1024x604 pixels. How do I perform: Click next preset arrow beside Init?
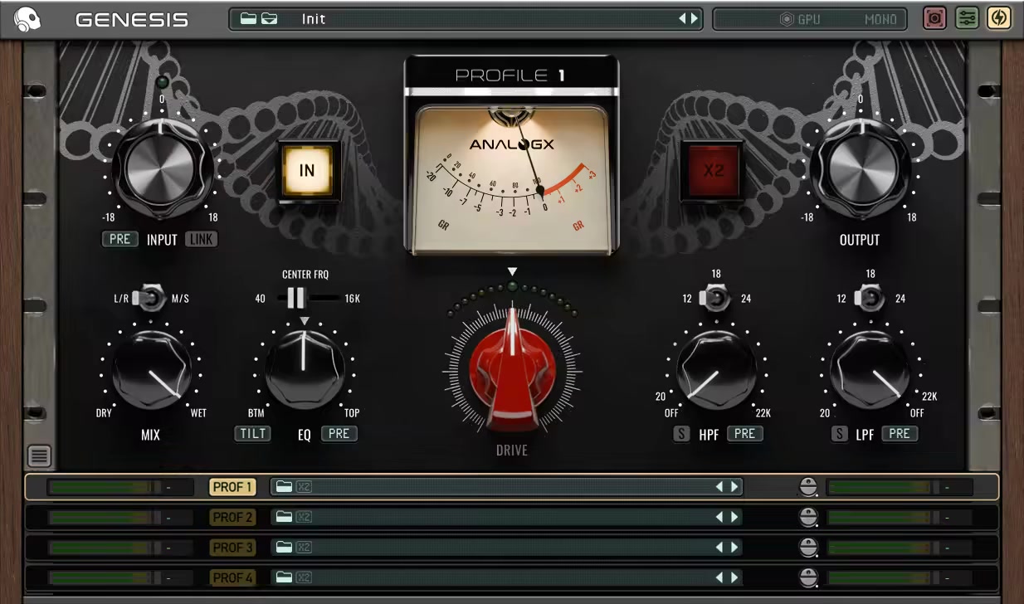tap(695, 18)
